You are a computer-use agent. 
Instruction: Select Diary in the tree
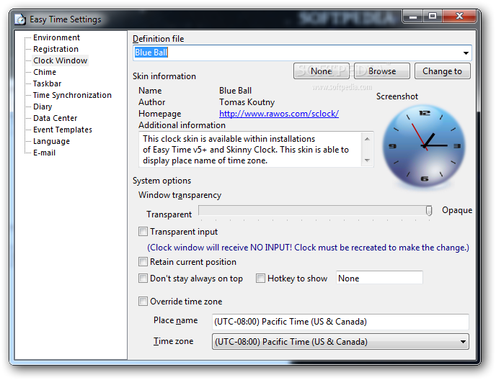[x=43, y=107]
